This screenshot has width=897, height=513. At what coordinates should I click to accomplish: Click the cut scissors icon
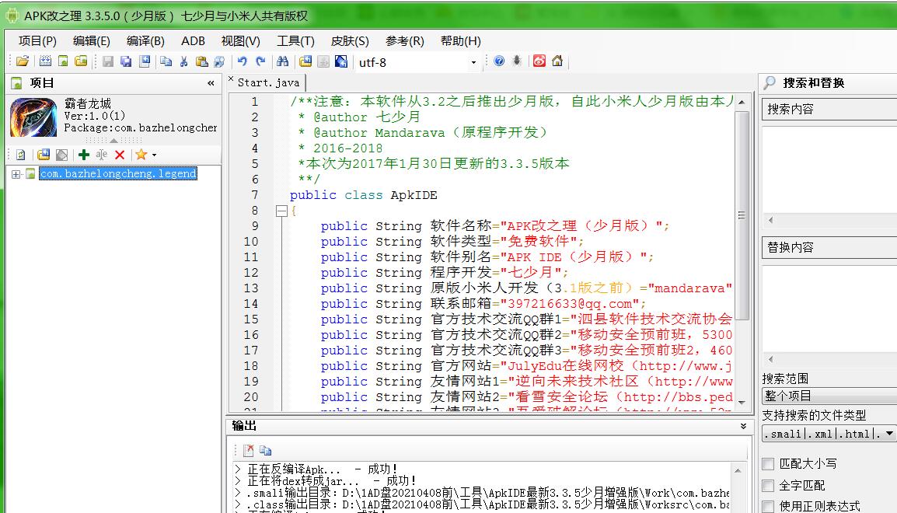click(184, 61)
